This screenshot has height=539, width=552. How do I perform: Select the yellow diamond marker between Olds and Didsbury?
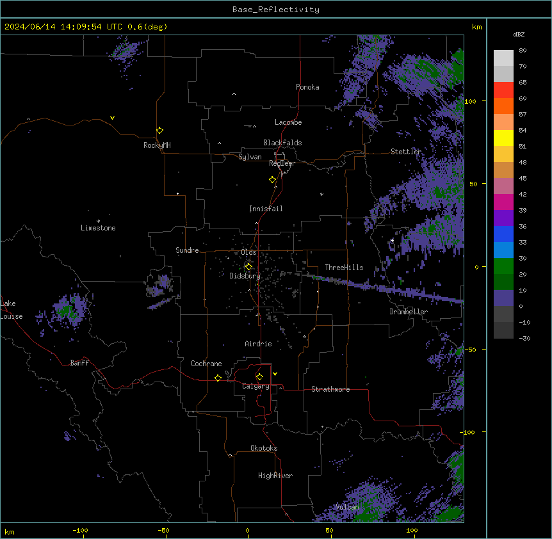tap(248, 267)
